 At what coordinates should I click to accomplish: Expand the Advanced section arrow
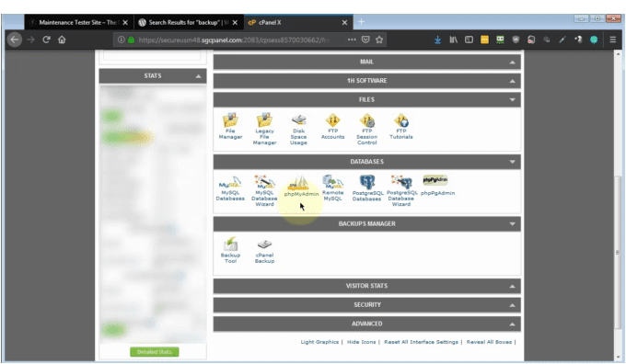point(512,324)
